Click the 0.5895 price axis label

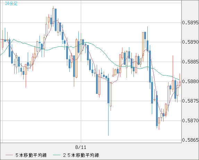point(190,23)
